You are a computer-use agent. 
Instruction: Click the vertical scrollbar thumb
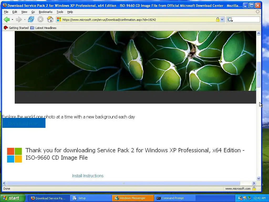click(258, 74)
